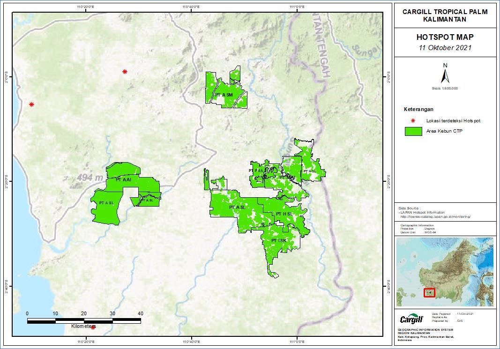This screenshot has width=500, height=349.
Task: Click the black-and-white scale bar
Action: [x=84, y=320]
